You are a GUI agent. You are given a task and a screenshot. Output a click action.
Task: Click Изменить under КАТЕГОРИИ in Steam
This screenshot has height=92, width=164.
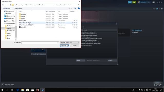coord(136,32)
